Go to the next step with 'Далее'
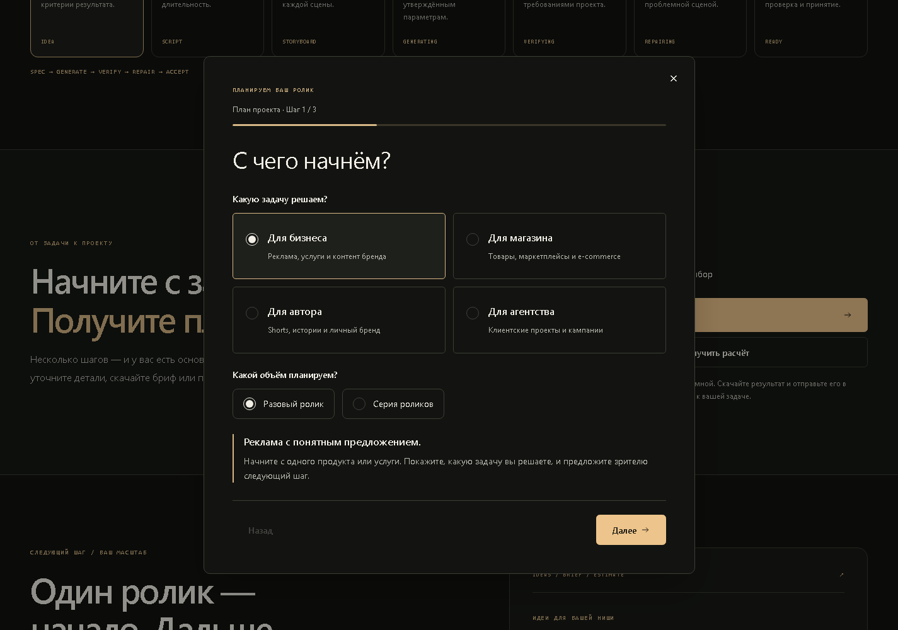This screenshot has height=630, width=898. 631,530
